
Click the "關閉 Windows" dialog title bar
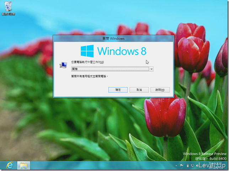[113, 38]
